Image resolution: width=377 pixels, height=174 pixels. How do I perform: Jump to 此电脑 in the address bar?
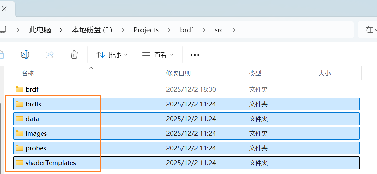pyautogui.click(x=40, y=30)
